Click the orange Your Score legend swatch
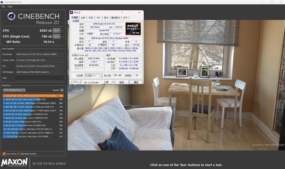The image size is (285, 169). point(4,154)
